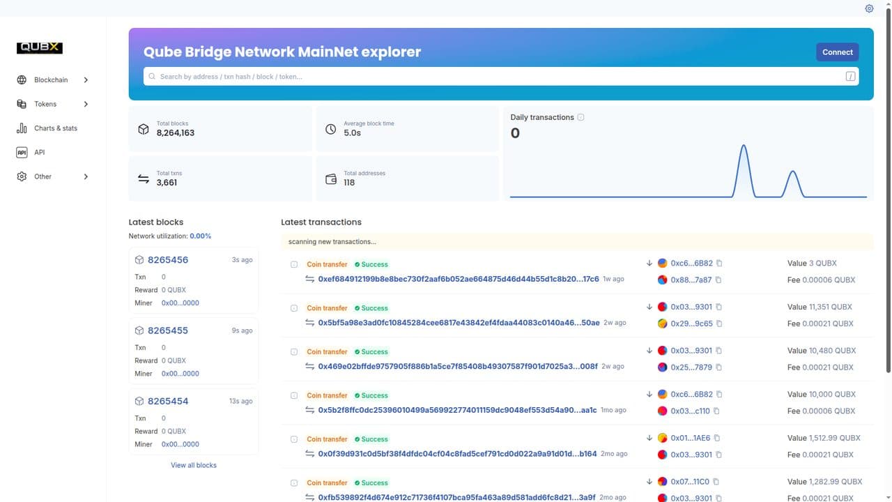Viewport: 892px width, 502px height.
Task: Click the API icon in sidebar
Action: click(22, 153)
